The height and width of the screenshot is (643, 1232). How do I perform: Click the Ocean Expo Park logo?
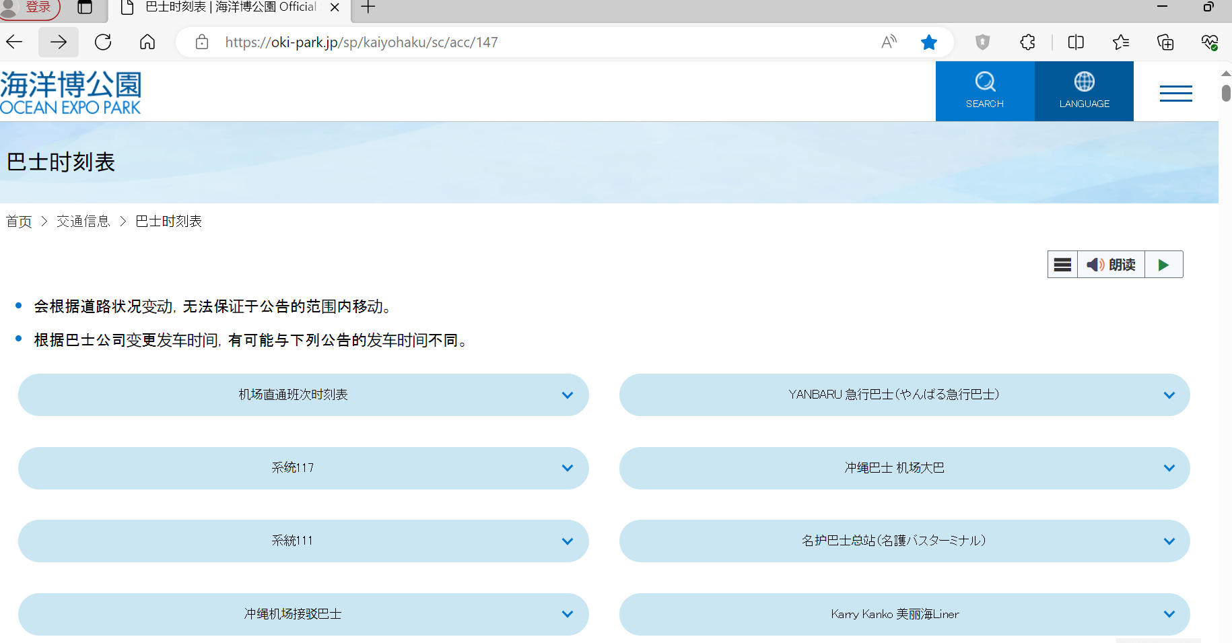tap(71, 92)
